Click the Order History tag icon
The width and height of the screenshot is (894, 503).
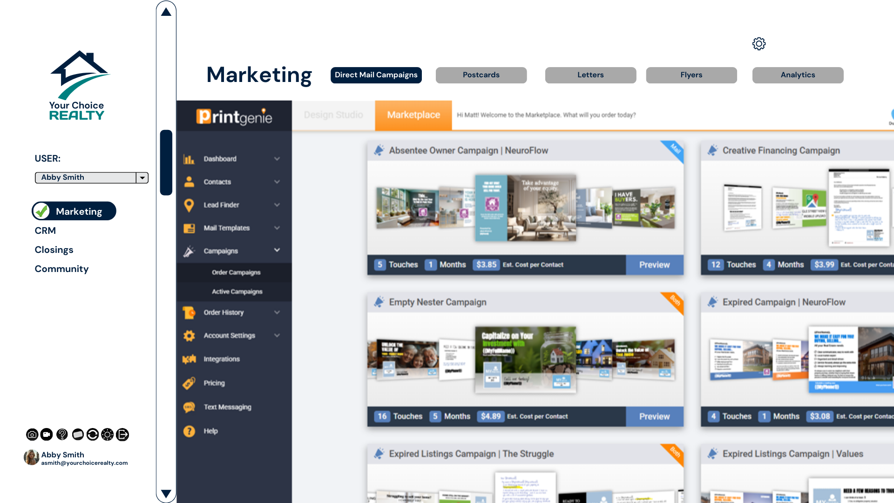(x=189, y=313)
